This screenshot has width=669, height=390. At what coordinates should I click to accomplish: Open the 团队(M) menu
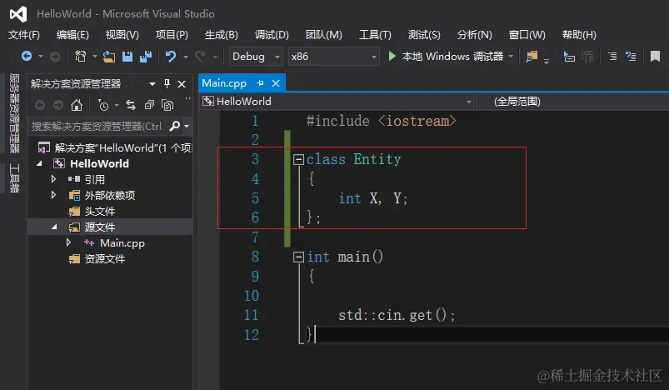coord(324,34)
